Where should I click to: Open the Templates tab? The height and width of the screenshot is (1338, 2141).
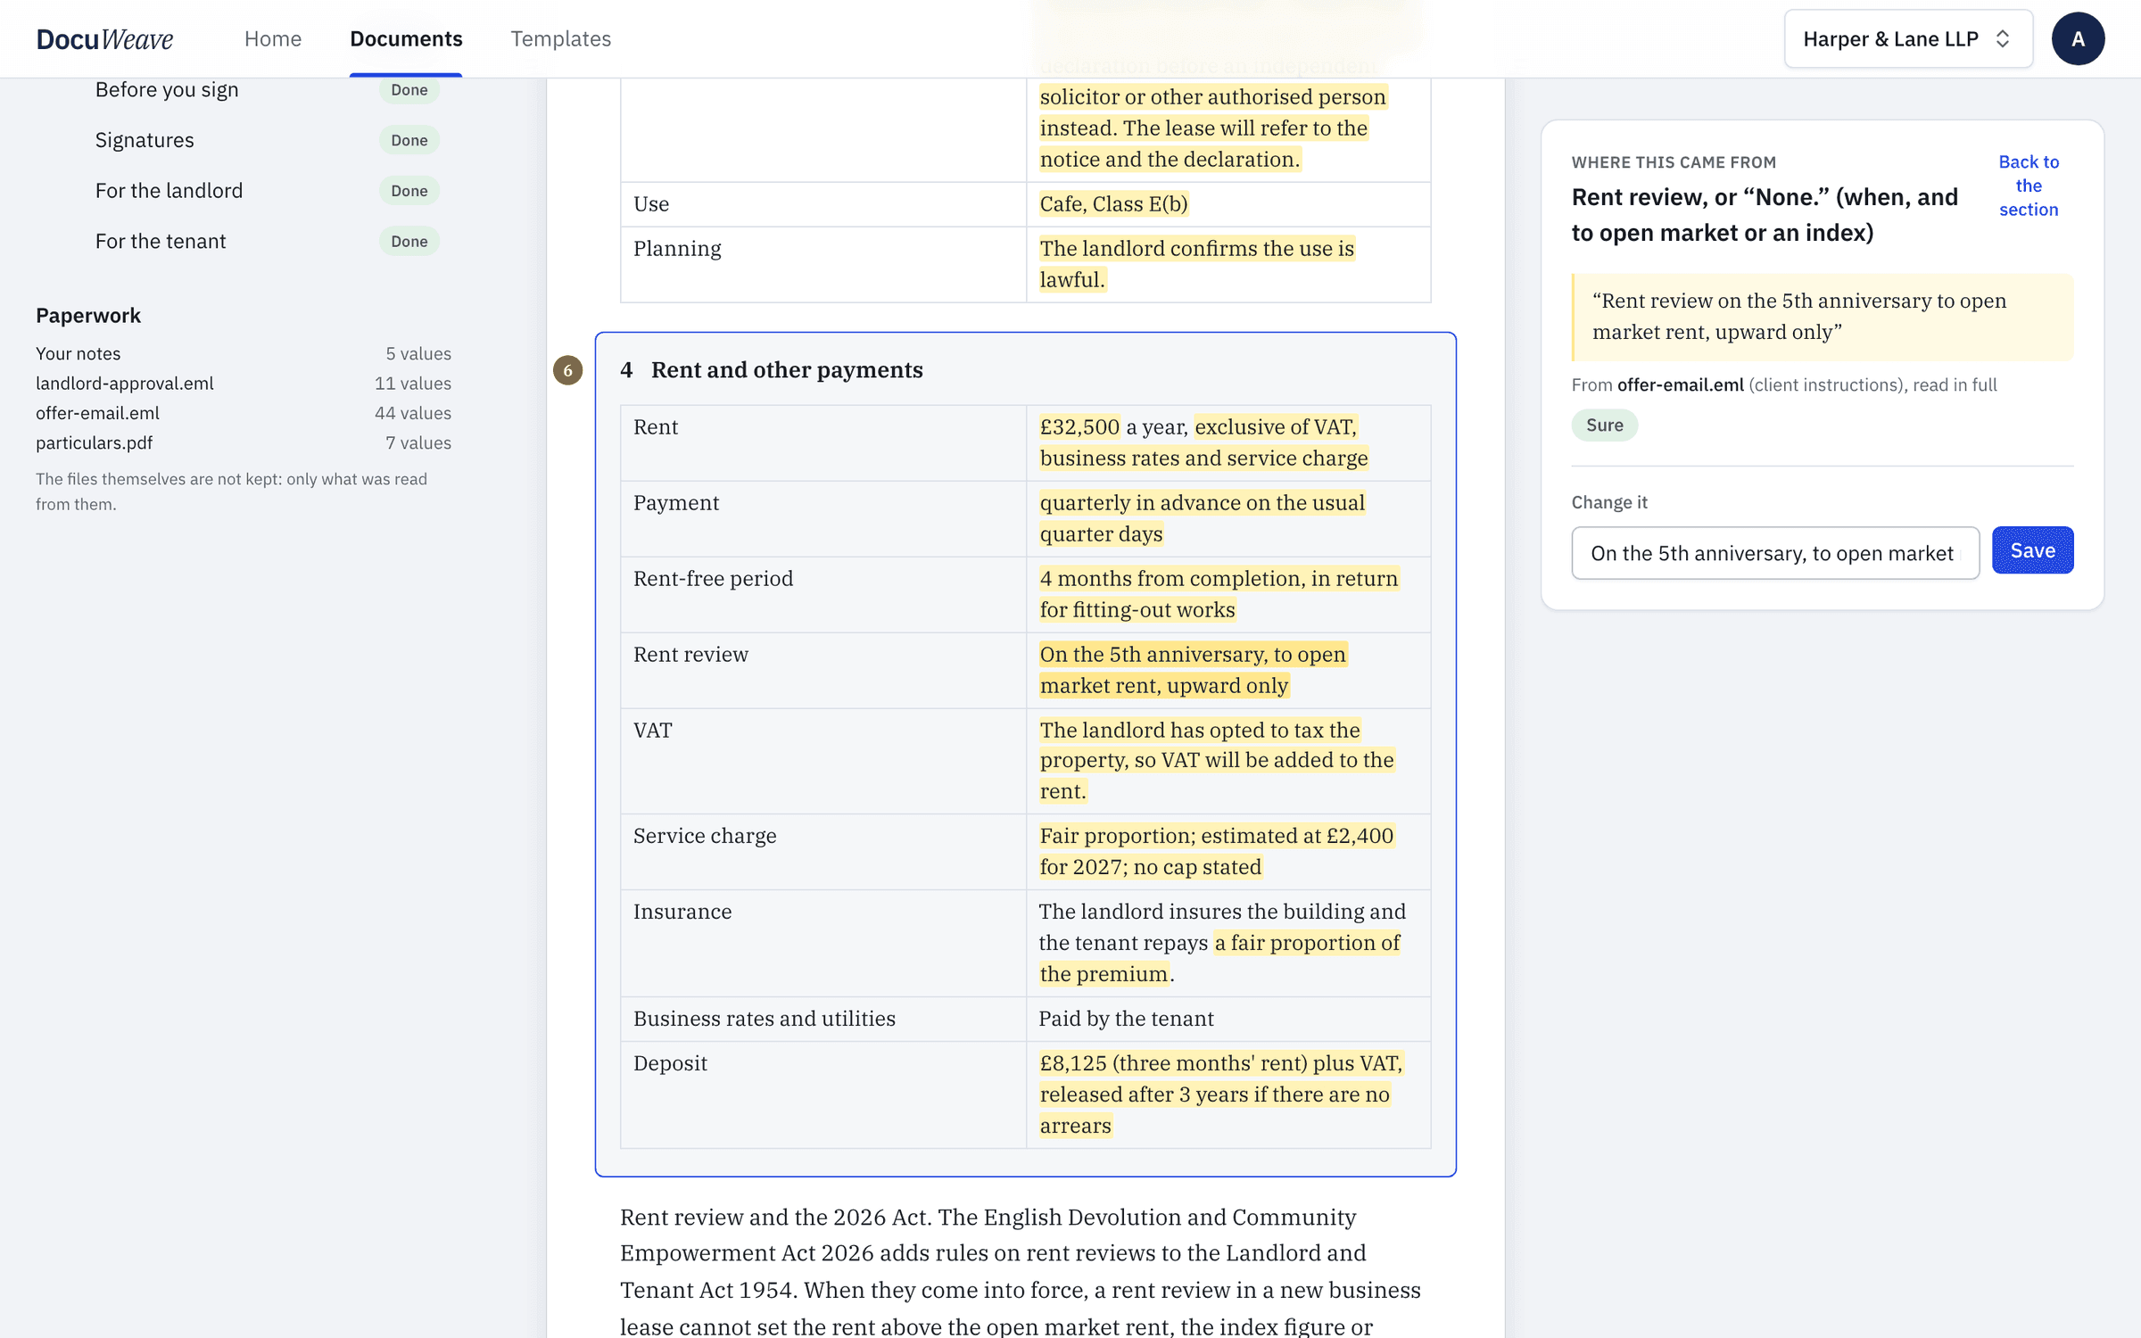(560, 38)
